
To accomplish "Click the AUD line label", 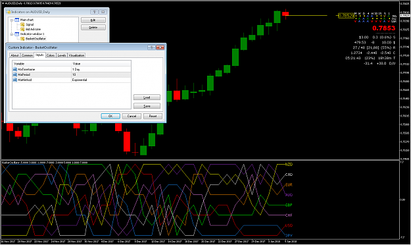I will pyautogui.click(x=289, y=195).
